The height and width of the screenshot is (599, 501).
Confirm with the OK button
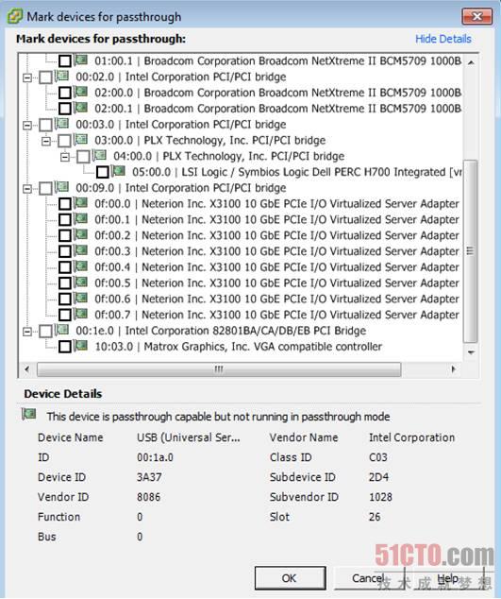[x=290, y=578]
